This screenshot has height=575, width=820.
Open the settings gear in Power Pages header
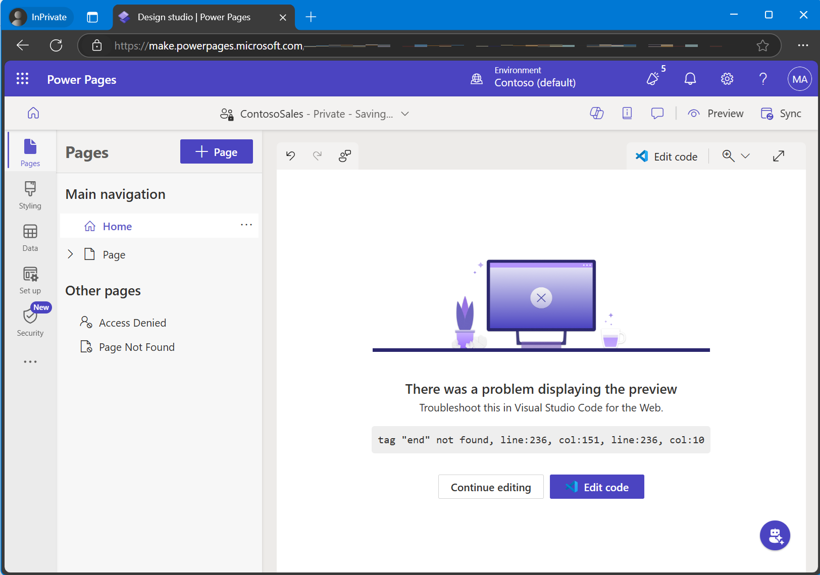pyautogui.click(x=727, y=79)
